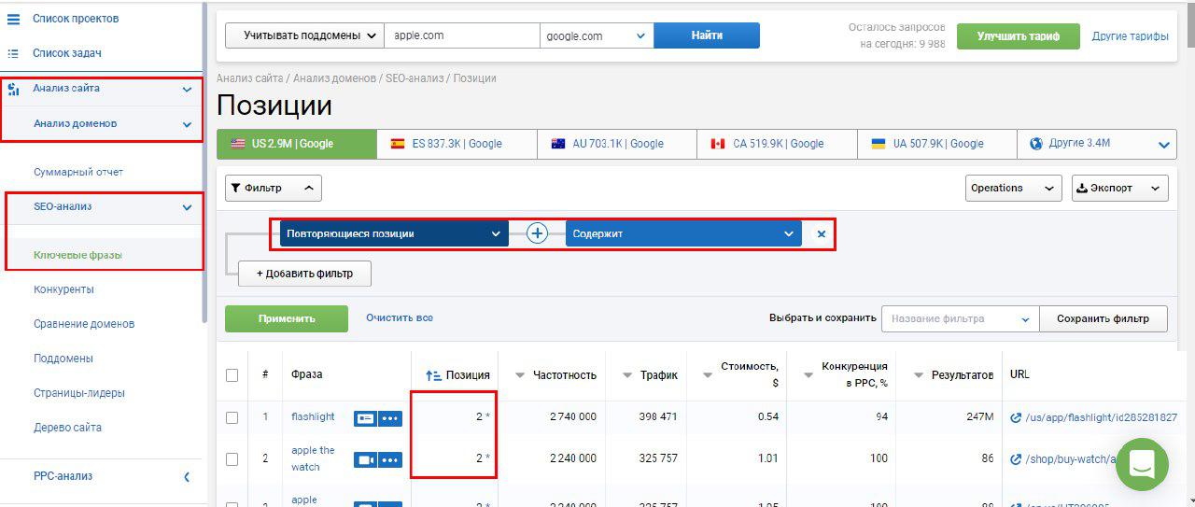This screenshot has height=507, width=1195.
Task: Open Поддомены in the sidebar
Action: pos(63,359)
